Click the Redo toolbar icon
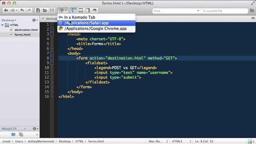256x144 pixels. tap(29, 11)
